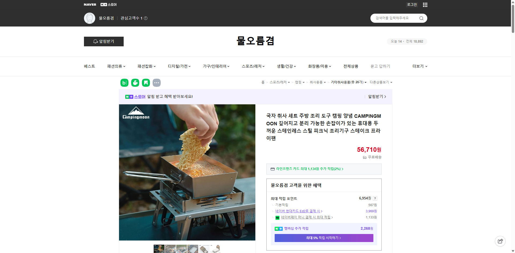The image size is (515, 253).
Task: Click the share icon at bottom right
Action: click(x=500, y=241)
